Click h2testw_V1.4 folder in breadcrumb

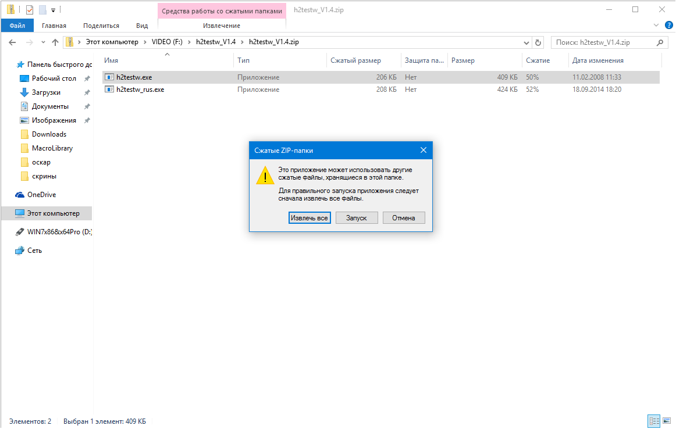(x=216, y=42)
